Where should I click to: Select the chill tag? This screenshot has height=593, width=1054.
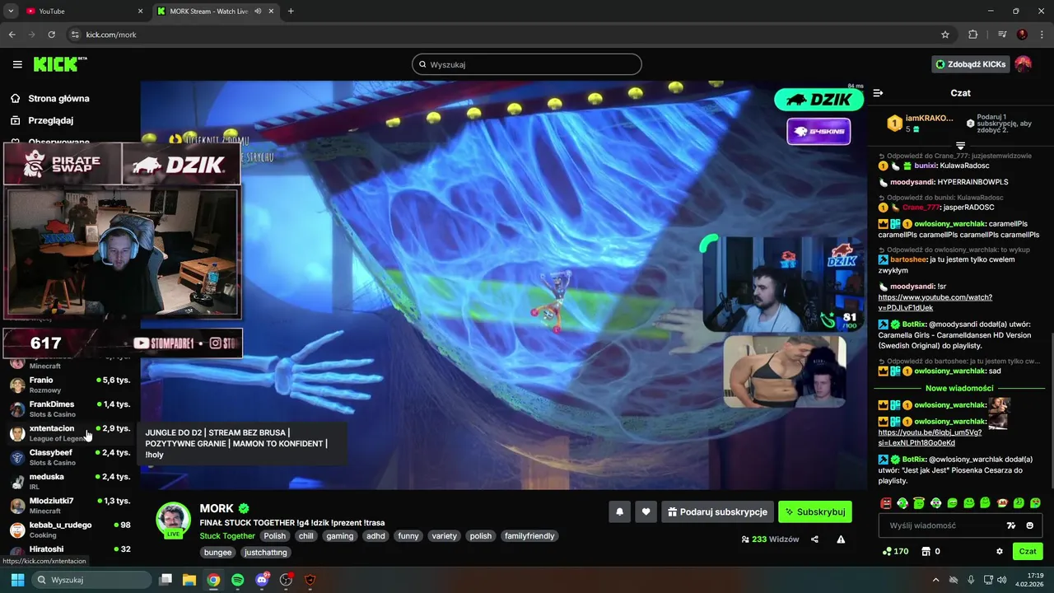point(306,535)
